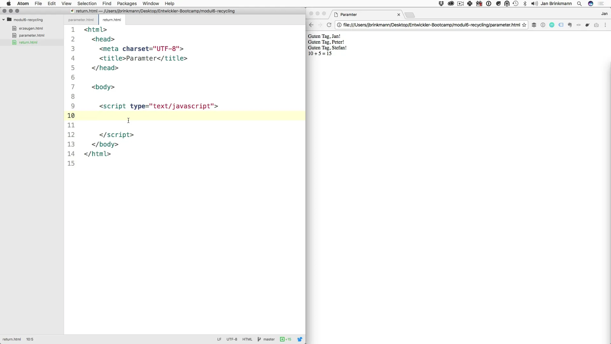Click the browser address bar URL
611x344 pixels.
point(432,25)
